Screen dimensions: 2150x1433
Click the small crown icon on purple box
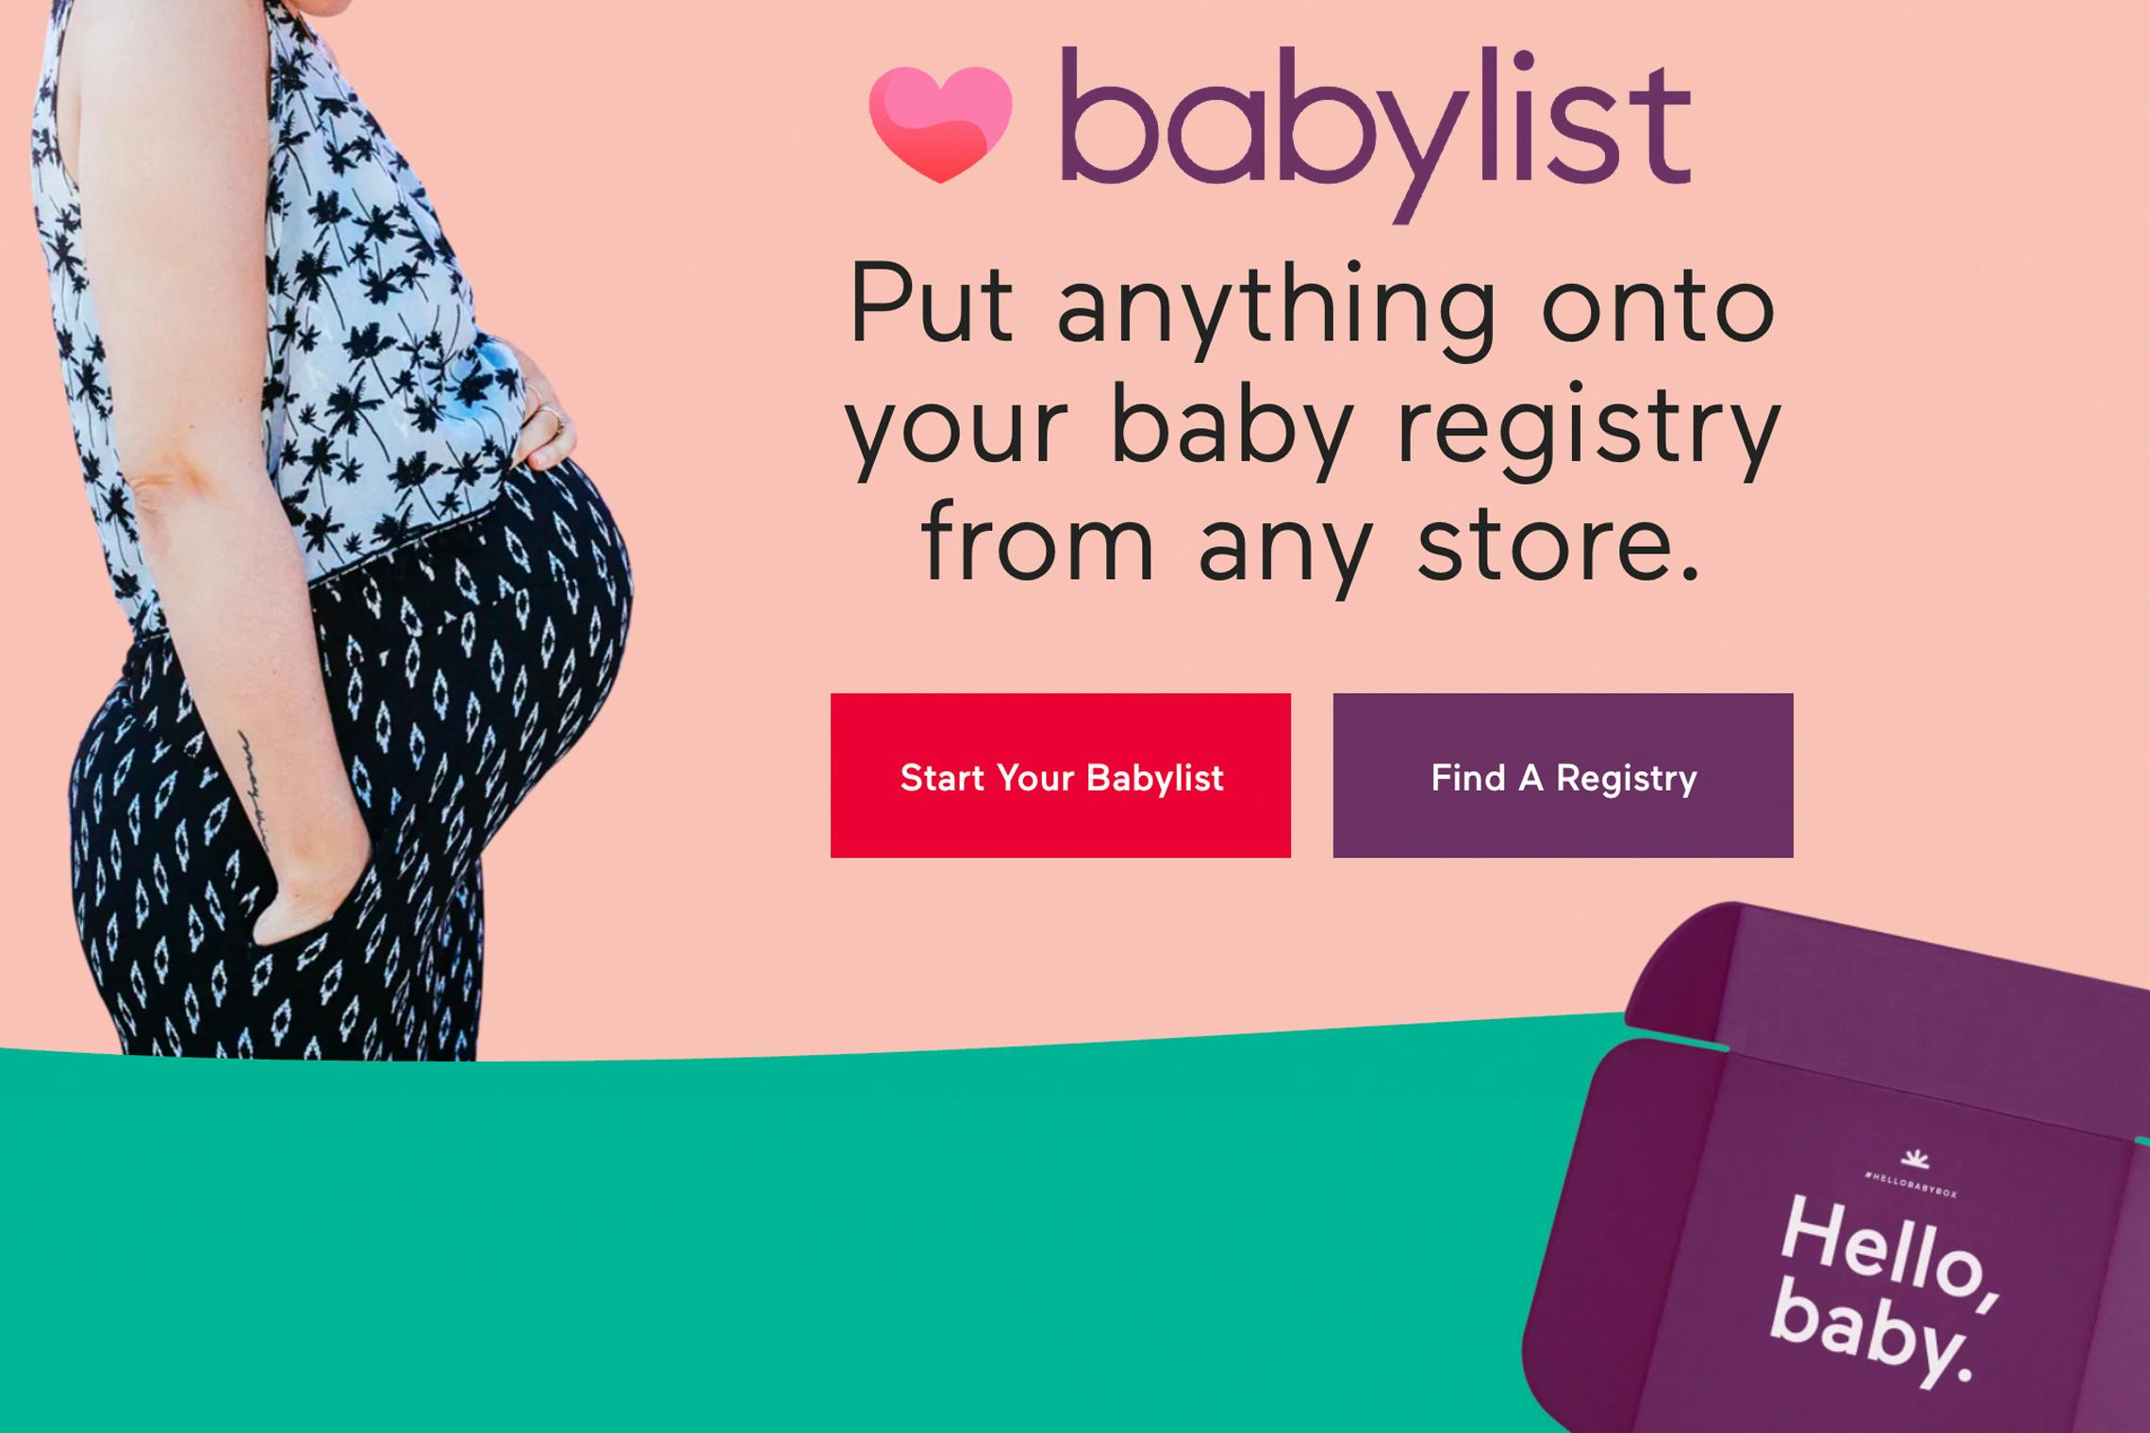1914,1159
